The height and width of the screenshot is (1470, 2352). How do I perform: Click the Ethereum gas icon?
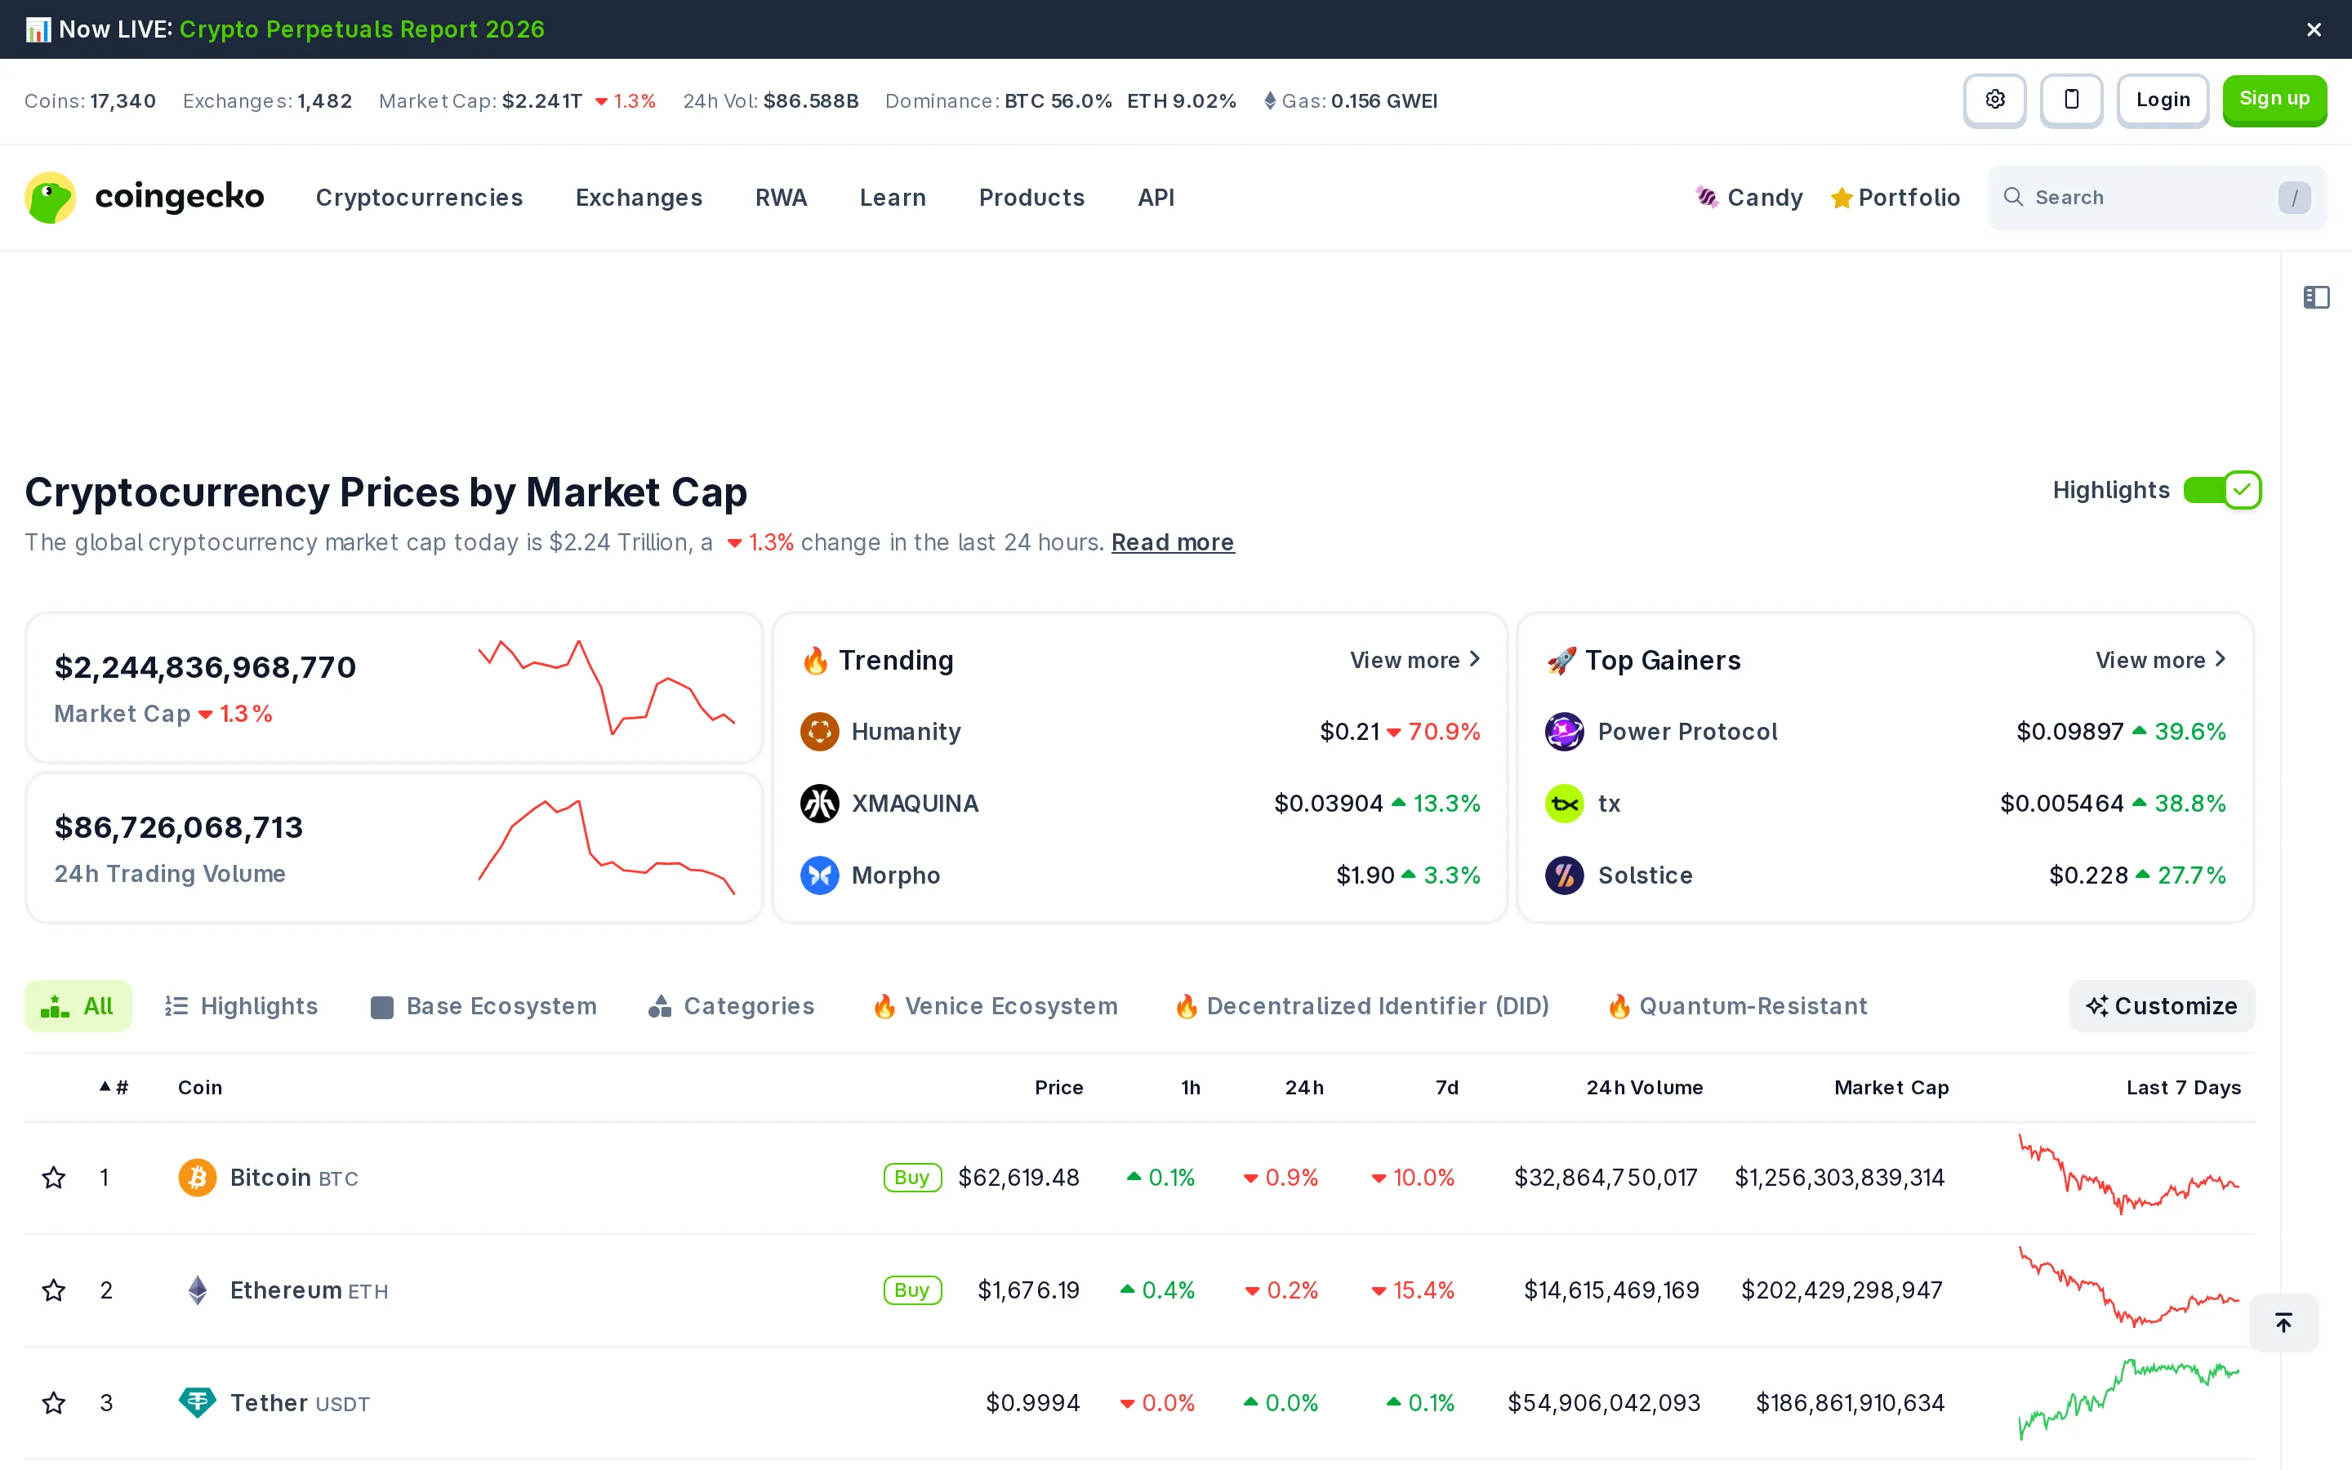1269,101
